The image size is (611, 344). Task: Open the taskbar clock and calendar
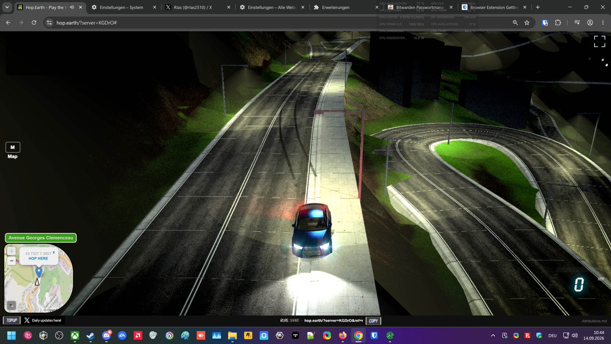[x=594, y=336]
